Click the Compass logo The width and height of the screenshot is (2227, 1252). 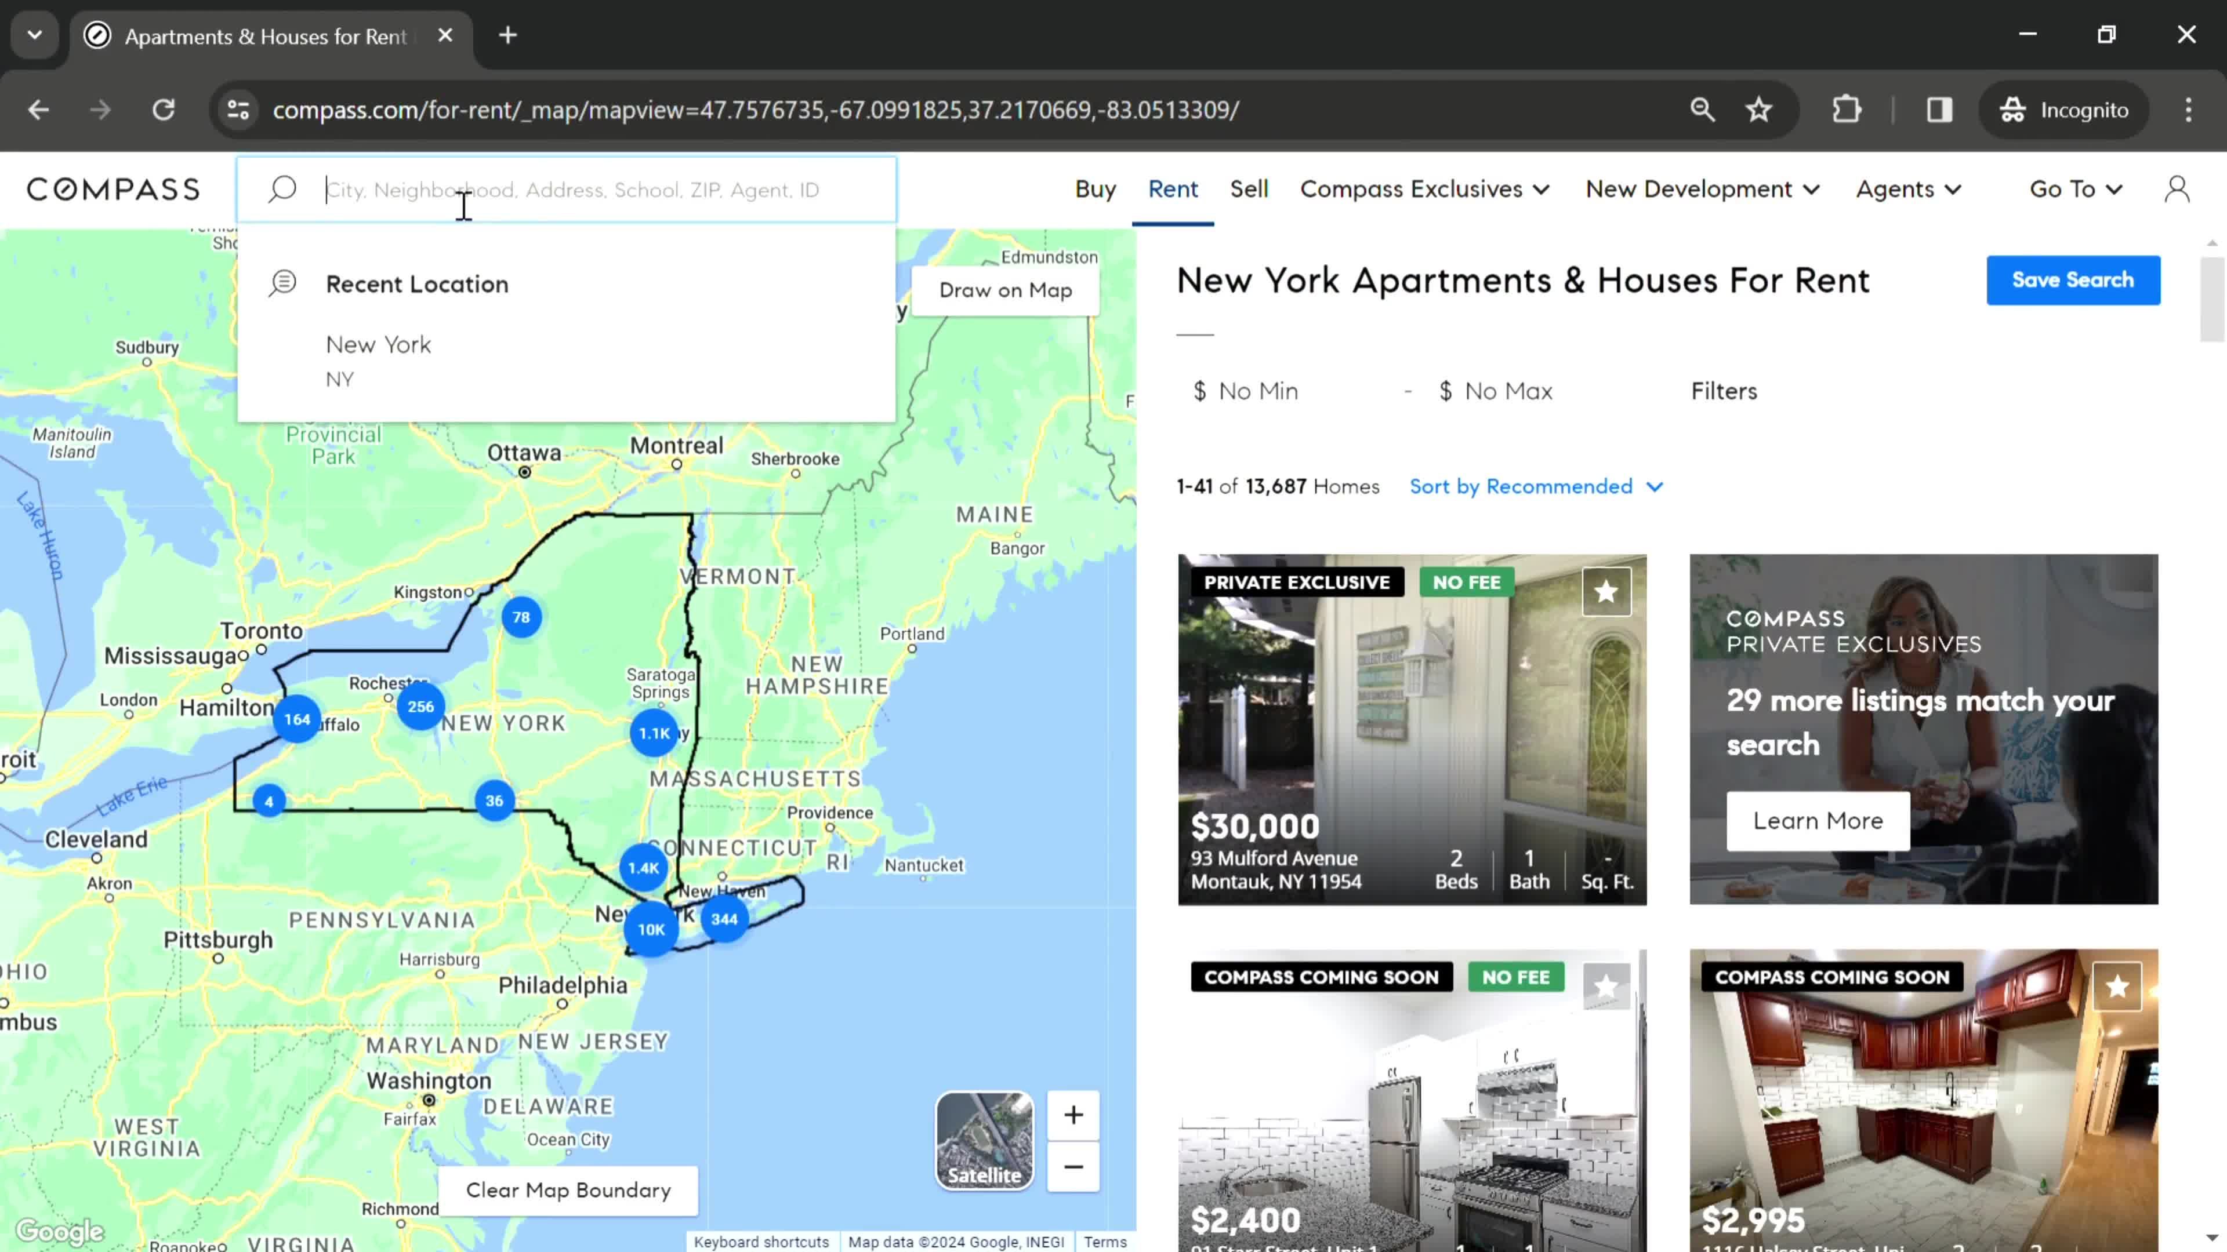pos(113,189)
